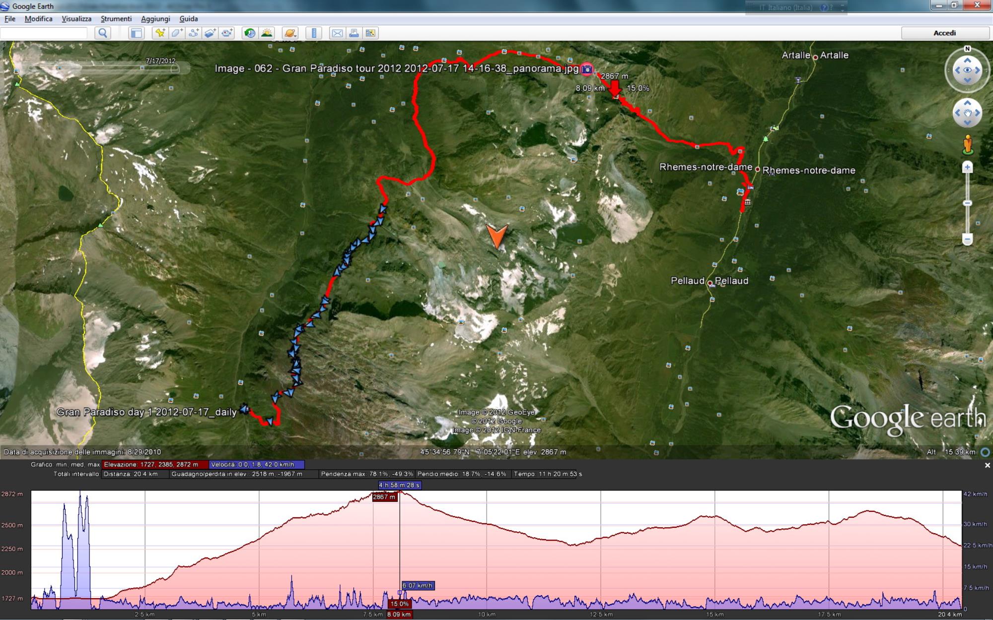The width and height of the screenshot is (993, 620).
Task: Click the 6.07 km/h speed tag
Action: (418, 586)
